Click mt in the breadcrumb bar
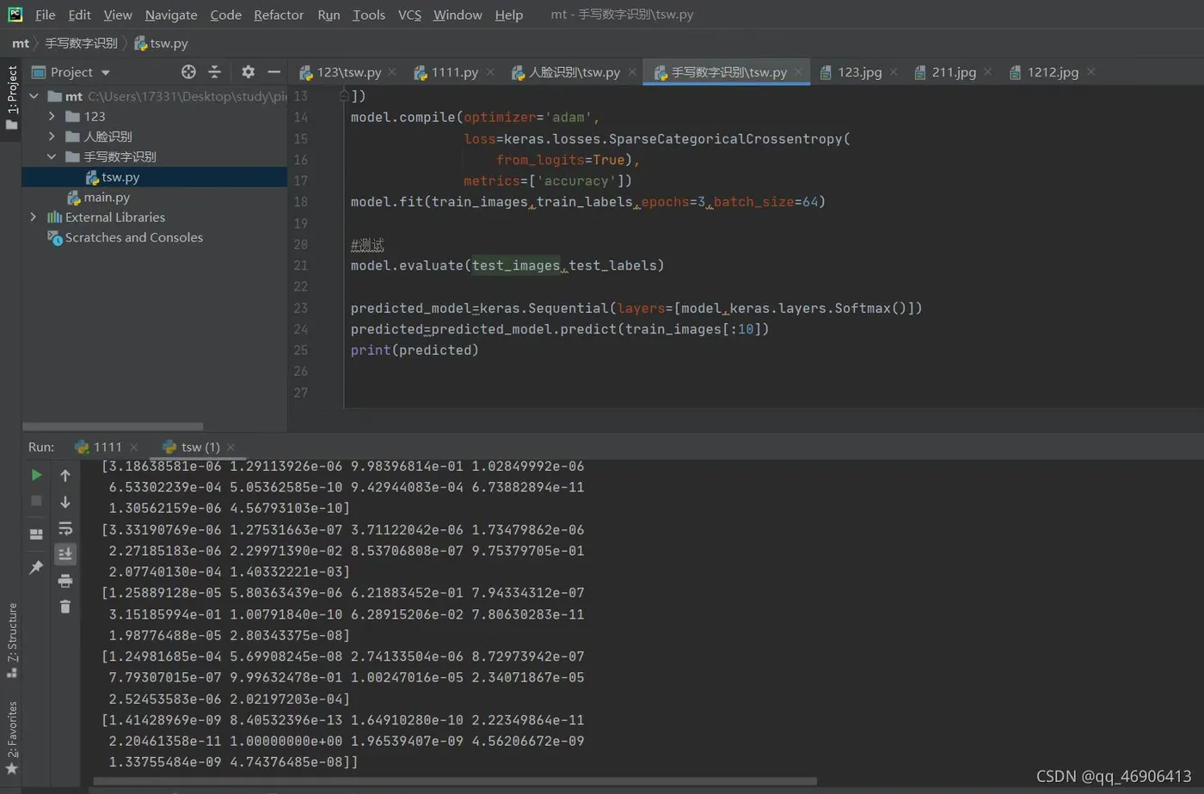This screenshot has height=794, width=1204. point(21,43)
